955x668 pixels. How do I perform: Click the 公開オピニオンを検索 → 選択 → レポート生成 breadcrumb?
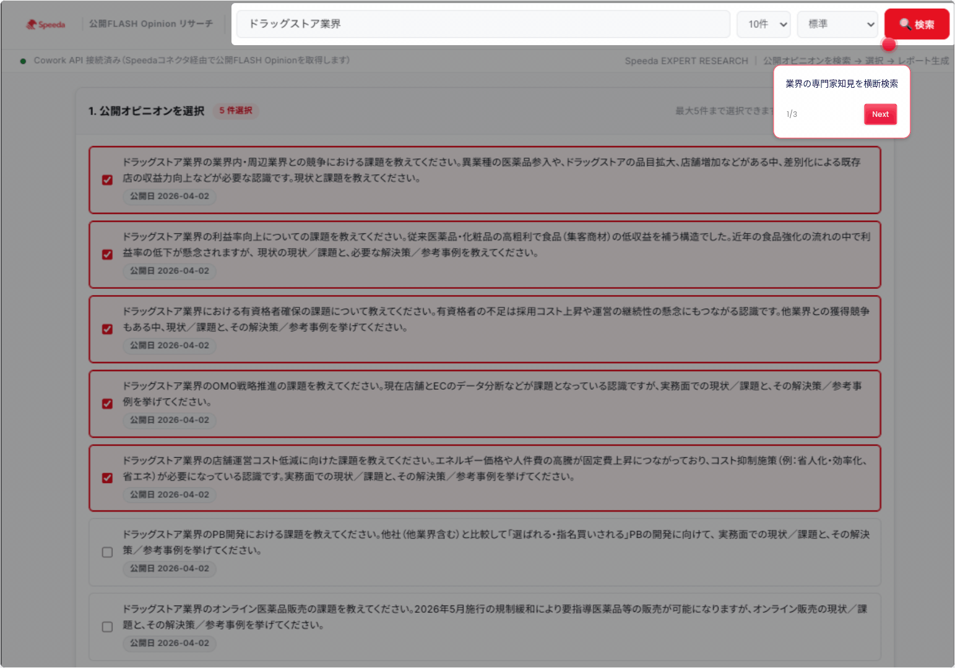855,61
